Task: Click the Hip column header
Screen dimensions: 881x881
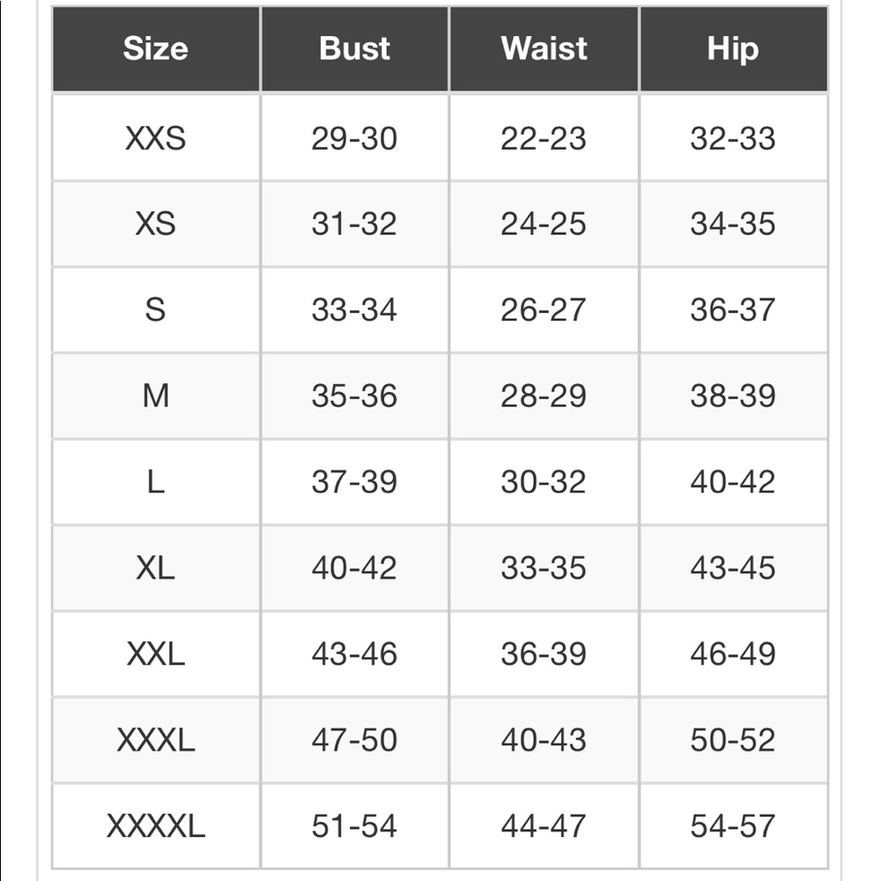Action: pos(733,48)
